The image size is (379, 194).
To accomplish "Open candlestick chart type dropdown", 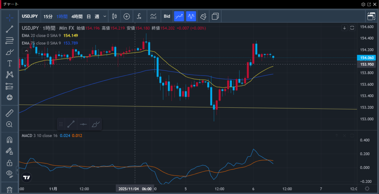I will click(114, 16).
